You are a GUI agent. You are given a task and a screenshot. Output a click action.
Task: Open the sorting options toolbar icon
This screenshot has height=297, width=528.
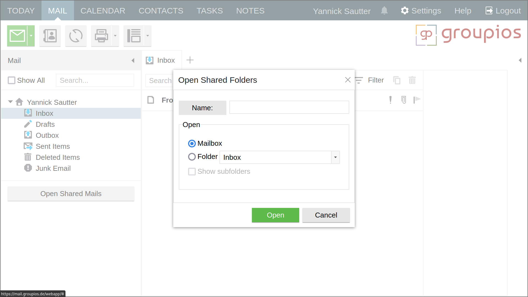pyautogui.click(x=134, y=36)
